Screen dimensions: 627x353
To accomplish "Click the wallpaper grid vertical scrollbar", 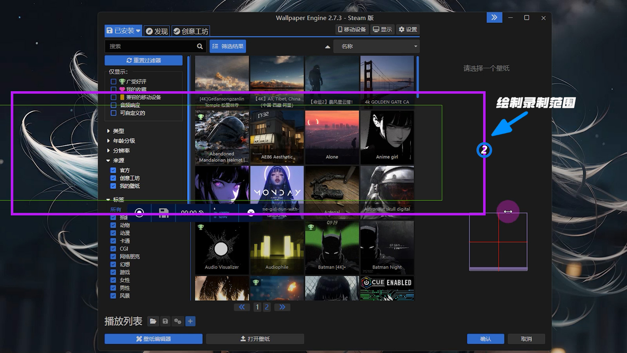I will click(x=417, y=77).
